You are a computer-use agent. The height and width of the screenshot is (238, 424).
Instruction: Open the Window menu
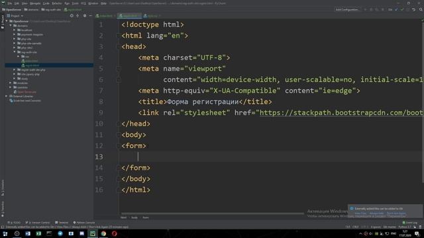(93, 3)
